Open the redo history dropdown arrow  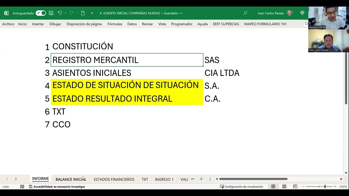[x=77, y=13]
